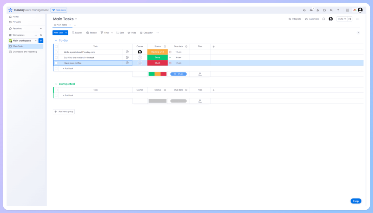This screenshot has width=373, height=213.
Task: Click the New task button
Action: (58, 33)
